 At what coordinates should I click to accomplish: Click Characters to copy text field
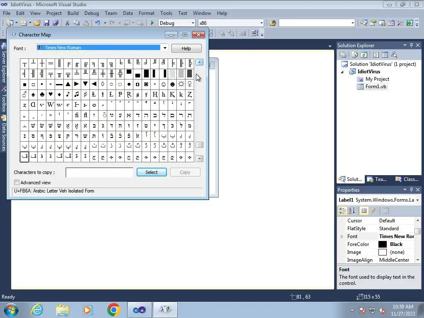coord(99,172)
